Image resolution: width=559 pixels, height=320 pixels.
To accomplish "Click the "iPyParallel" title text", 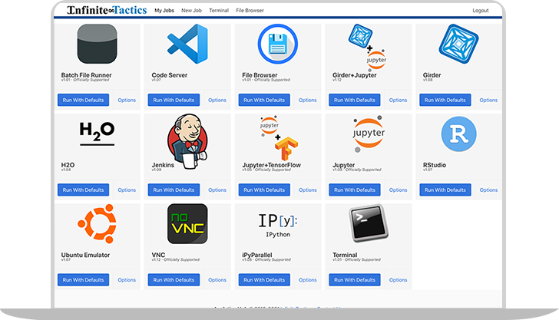I will point(256,255).
